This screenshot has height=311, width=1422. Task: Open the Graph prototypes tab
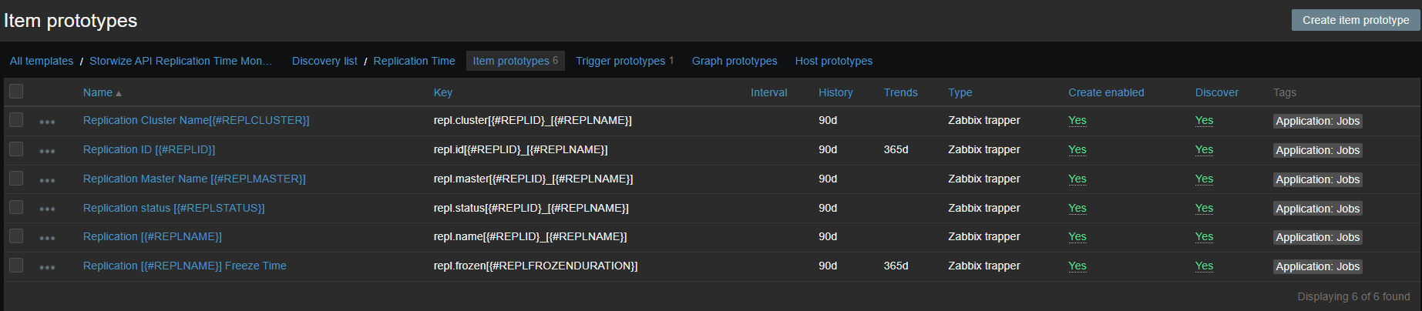[x=734, y=61]
